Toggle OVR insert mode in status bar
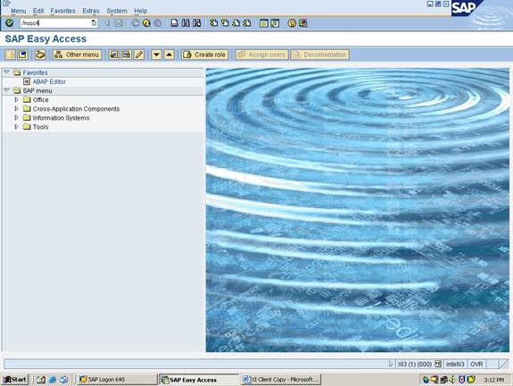The height and width of the screenshot is (386, 513). pos(476,364)
